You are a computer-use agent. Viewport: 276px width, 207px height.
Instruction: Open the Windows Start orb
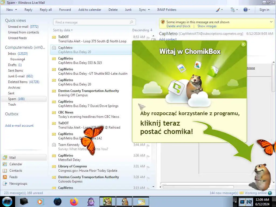7,202
